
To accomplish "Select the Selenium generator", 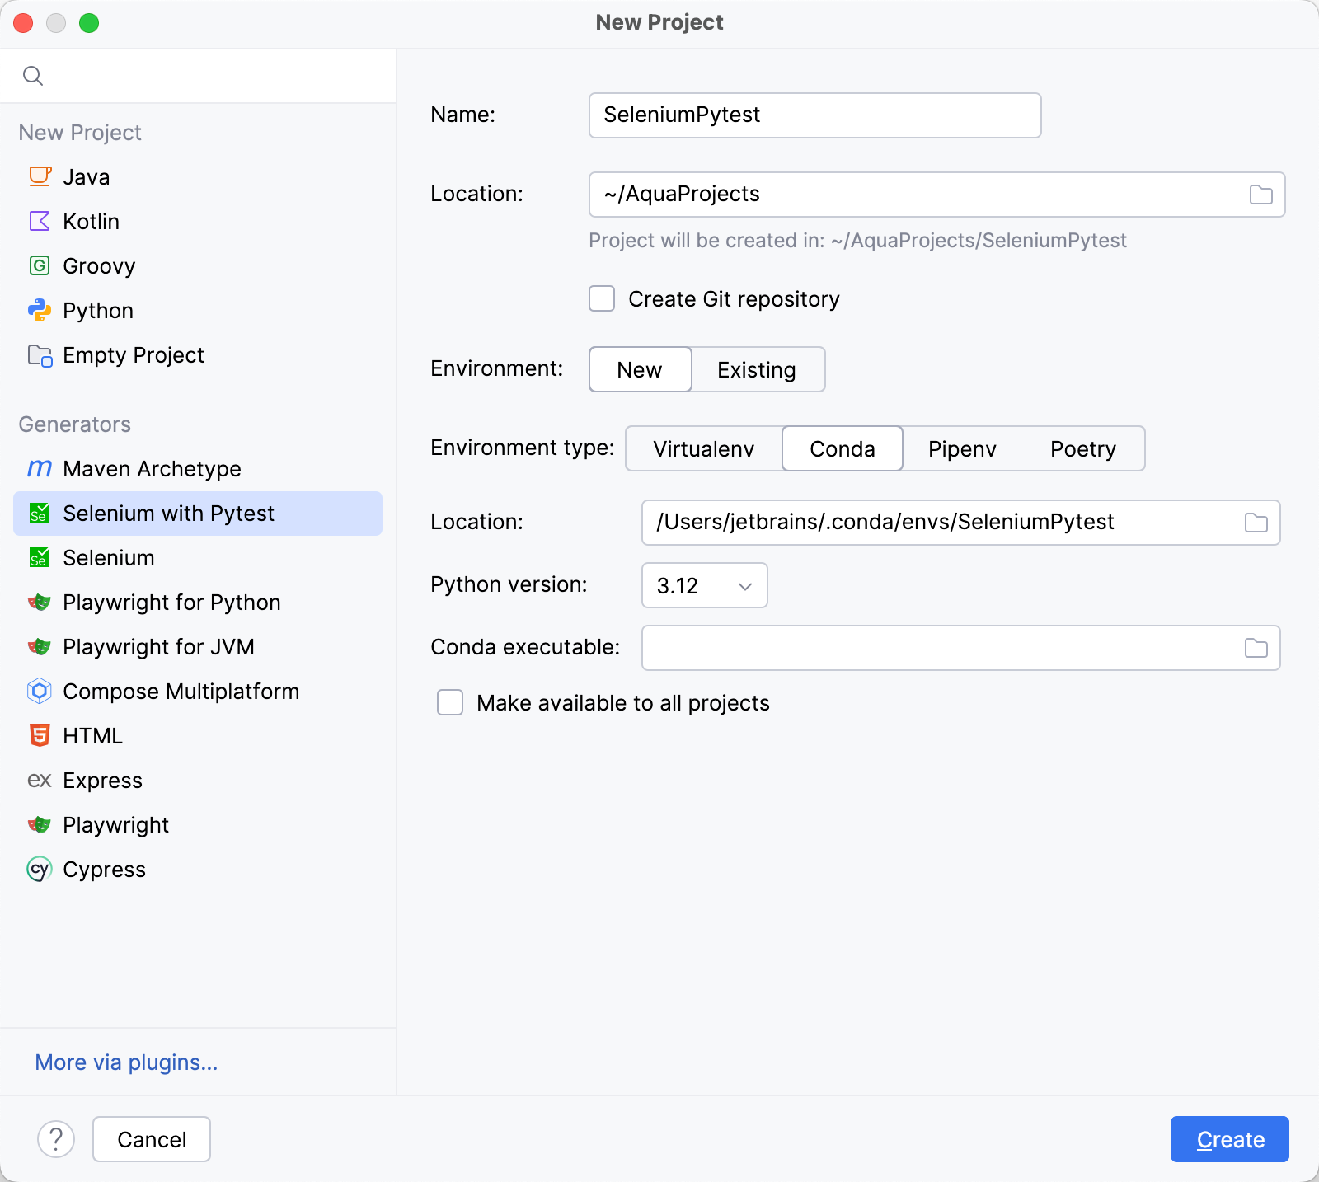I will [x=198, y=557].
